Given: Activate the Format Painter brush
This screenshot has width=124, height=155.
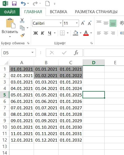Looking at the screenshot, I should [x=22, y=35].
